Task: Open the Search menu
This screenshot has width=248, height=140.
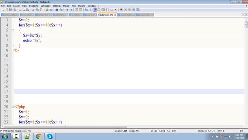Action: click(16, 6)
